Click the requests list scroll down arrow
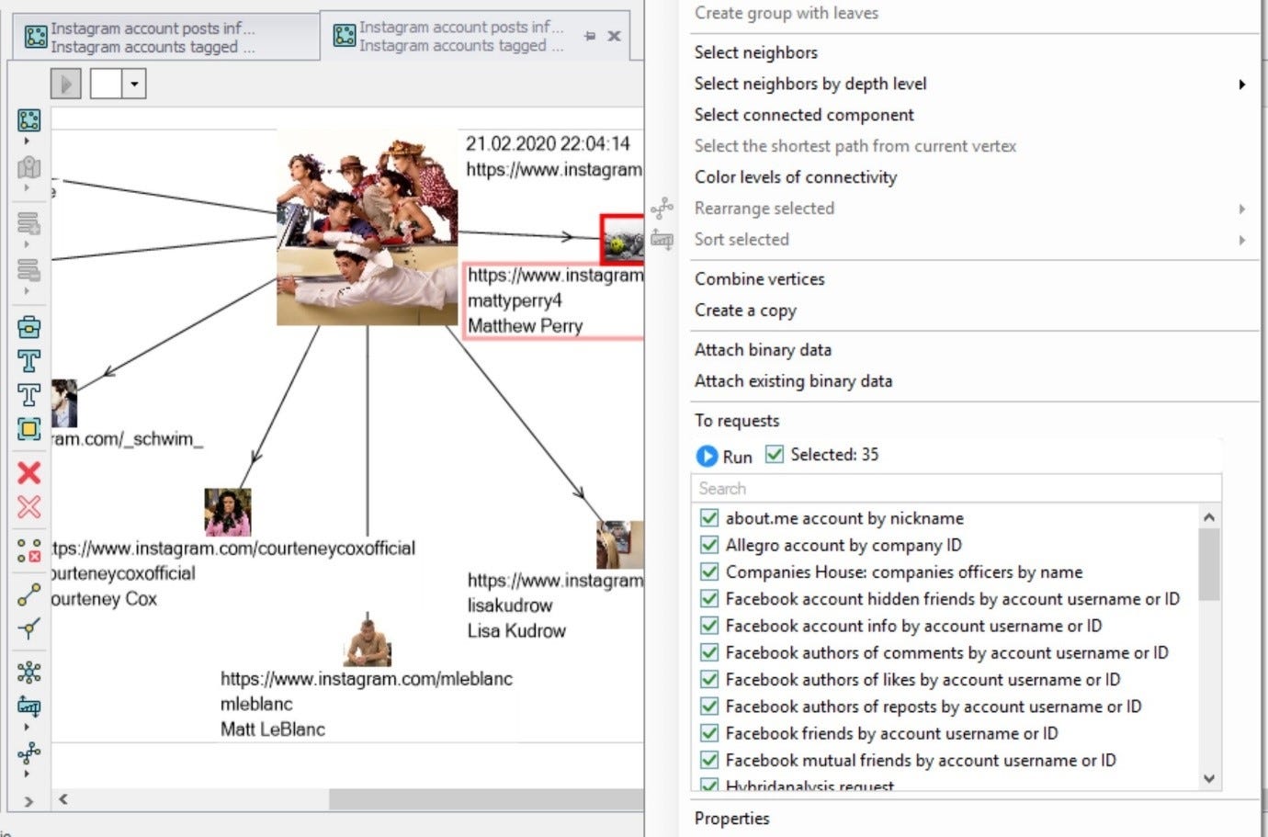 pyautogui.click(x=1209, y=778)
